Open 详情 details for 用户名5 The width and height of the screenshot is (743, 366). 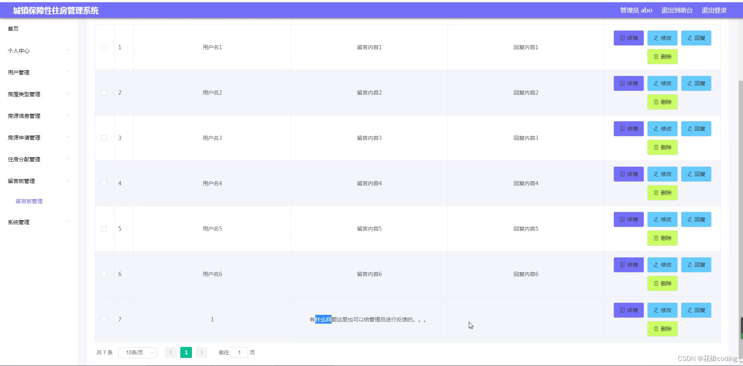tap(628, 219)
